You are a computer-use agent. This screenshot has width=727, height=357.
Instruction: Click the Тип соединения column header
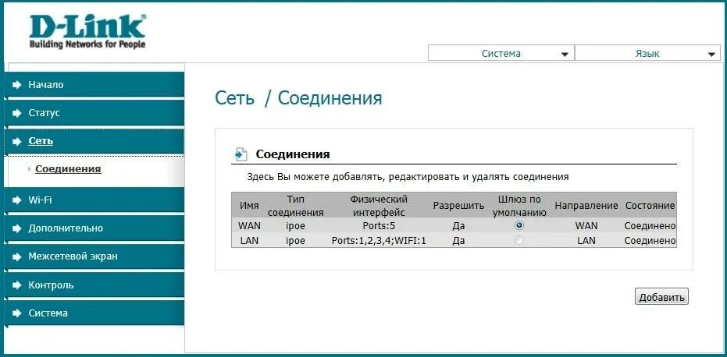click(x=295, y=206)
